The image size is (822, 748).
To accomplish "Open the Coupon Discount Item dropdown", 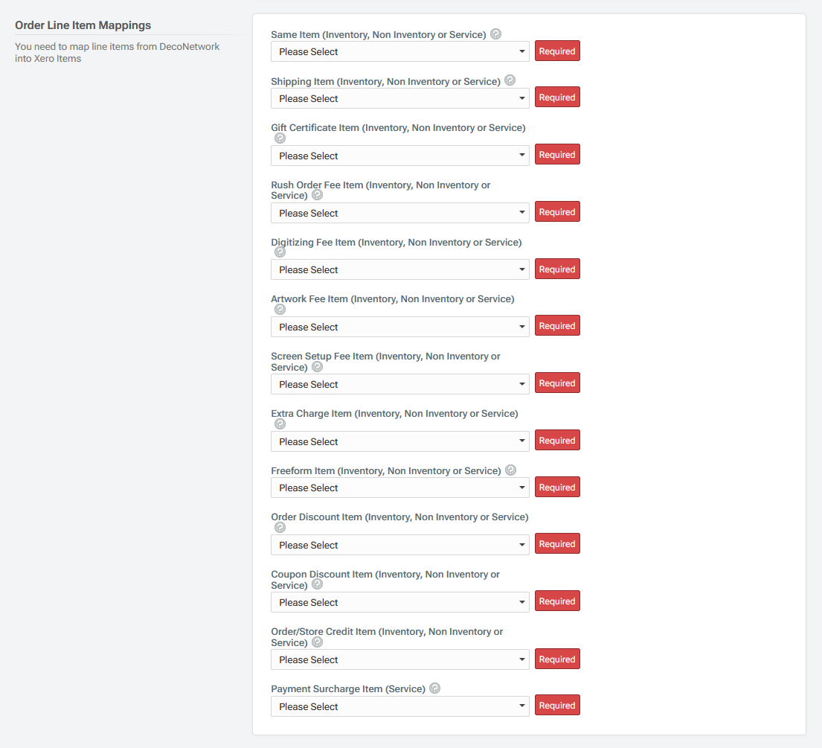I will coord(399,602).
